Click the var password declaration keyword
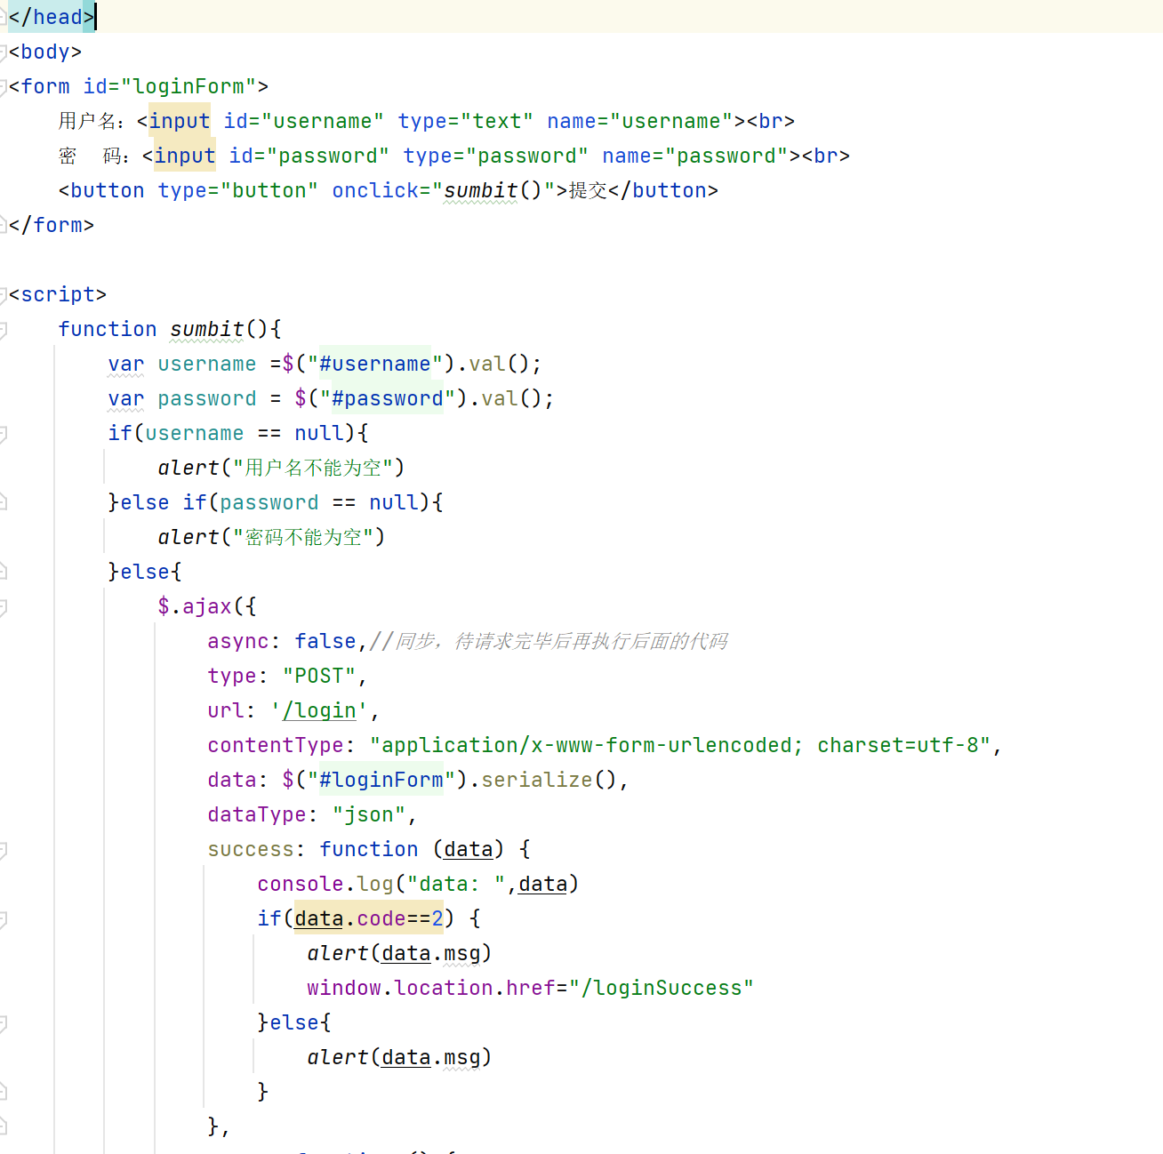 pyautogui.click(x=126, y=398)
